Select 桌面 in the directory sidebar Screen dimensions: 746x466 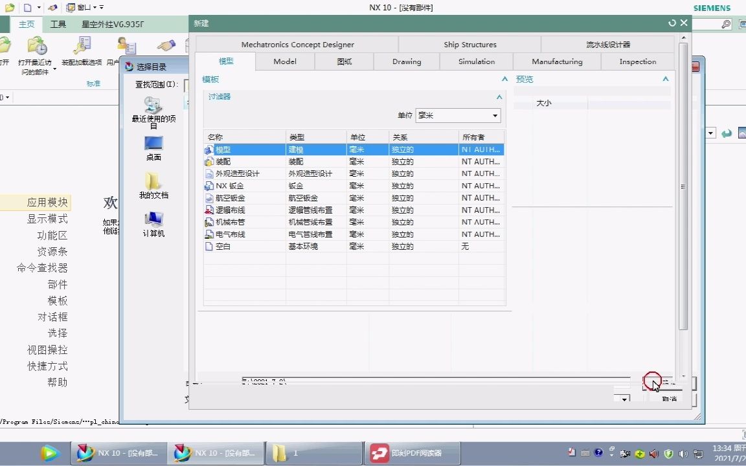tap(153, 149)
